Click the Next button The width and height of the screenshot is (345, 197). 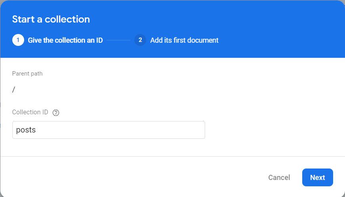click(318, 178)
